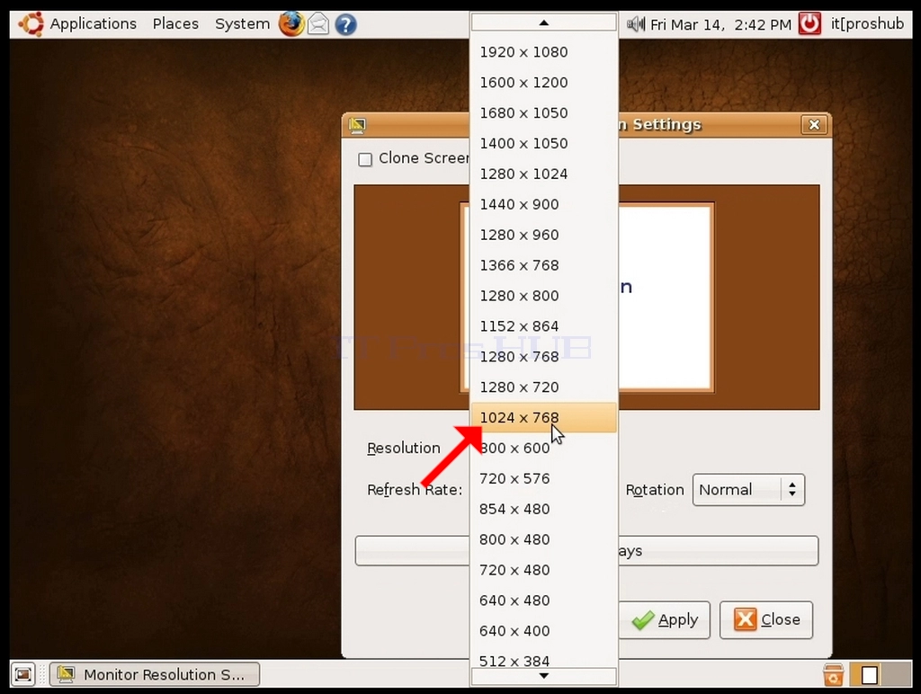Click the Show Desktop icon in bottom panel
The height and width of the screenshot is (694, 921).
point(23,674)
